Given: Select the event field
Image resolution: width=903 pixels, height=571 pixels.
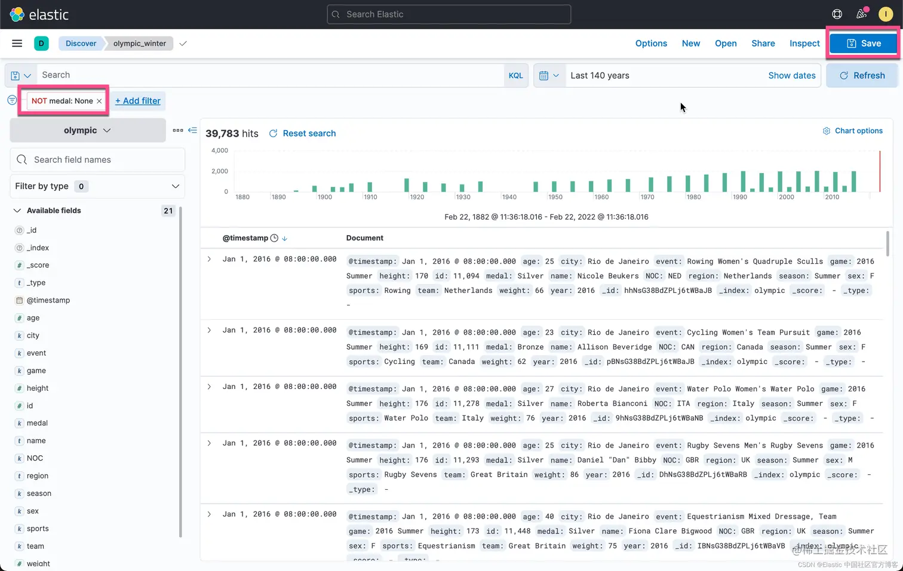Looking at the screenshot, I should (36, 353).
